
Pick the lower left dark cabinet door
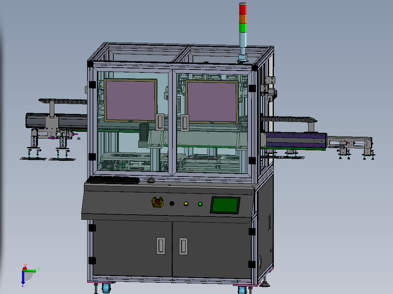point(132,248)
